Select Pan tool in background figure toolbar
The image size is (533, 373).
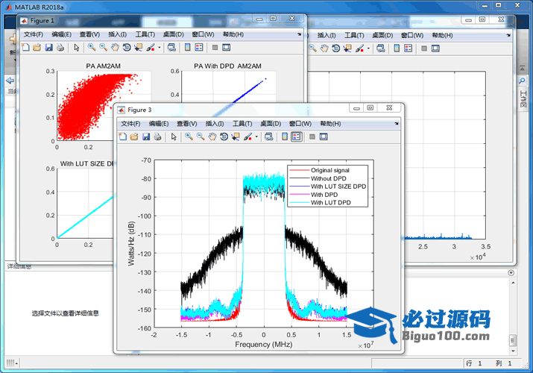coord(324,48)
